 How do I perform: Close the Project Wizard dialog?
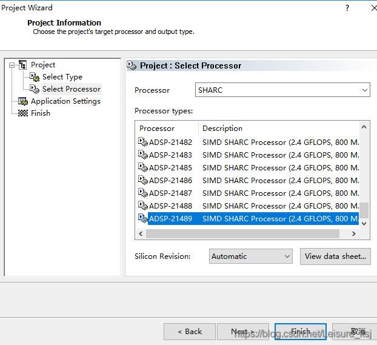[373, 8]
